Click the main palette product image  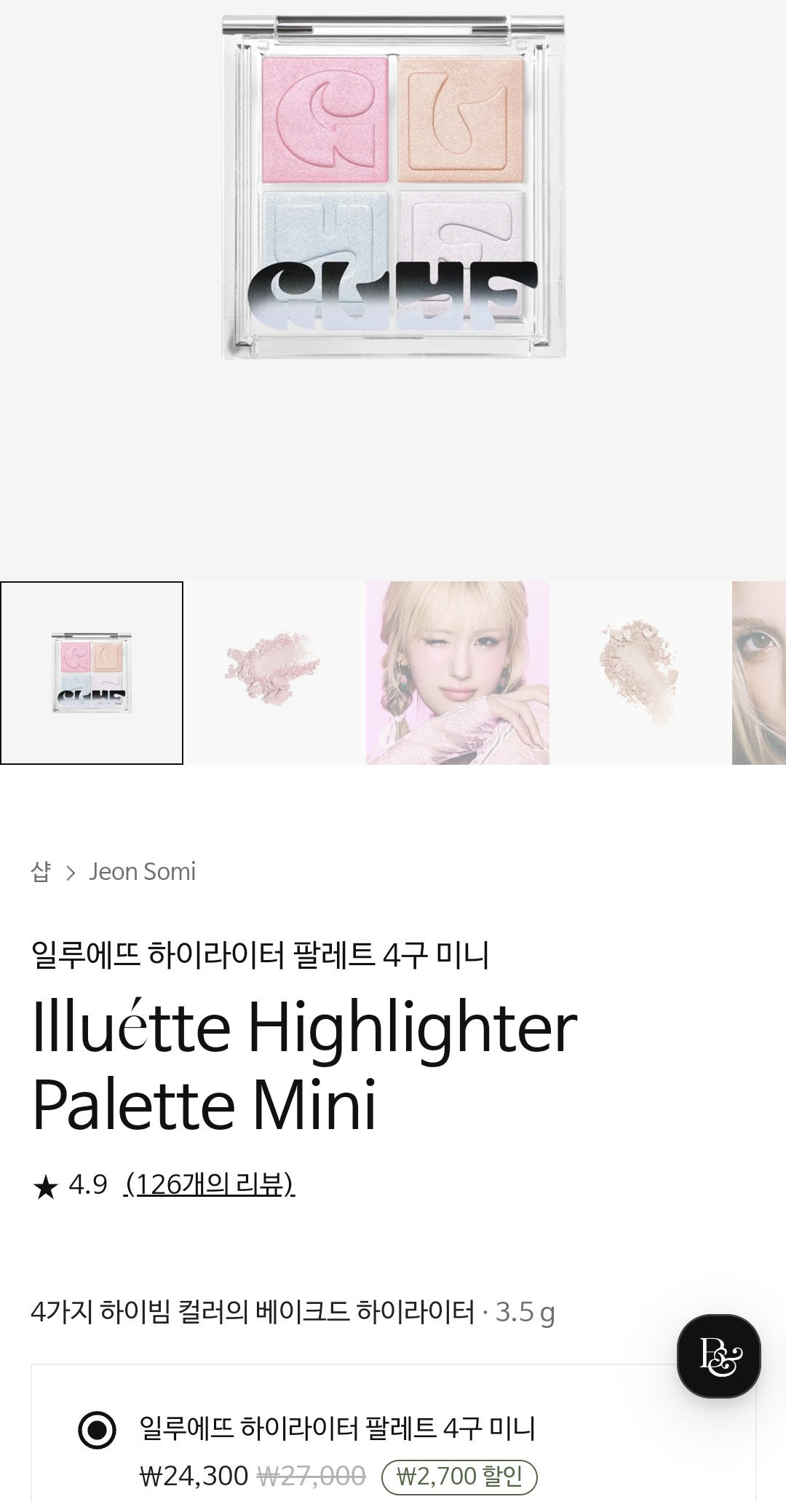tap(393, 187)
